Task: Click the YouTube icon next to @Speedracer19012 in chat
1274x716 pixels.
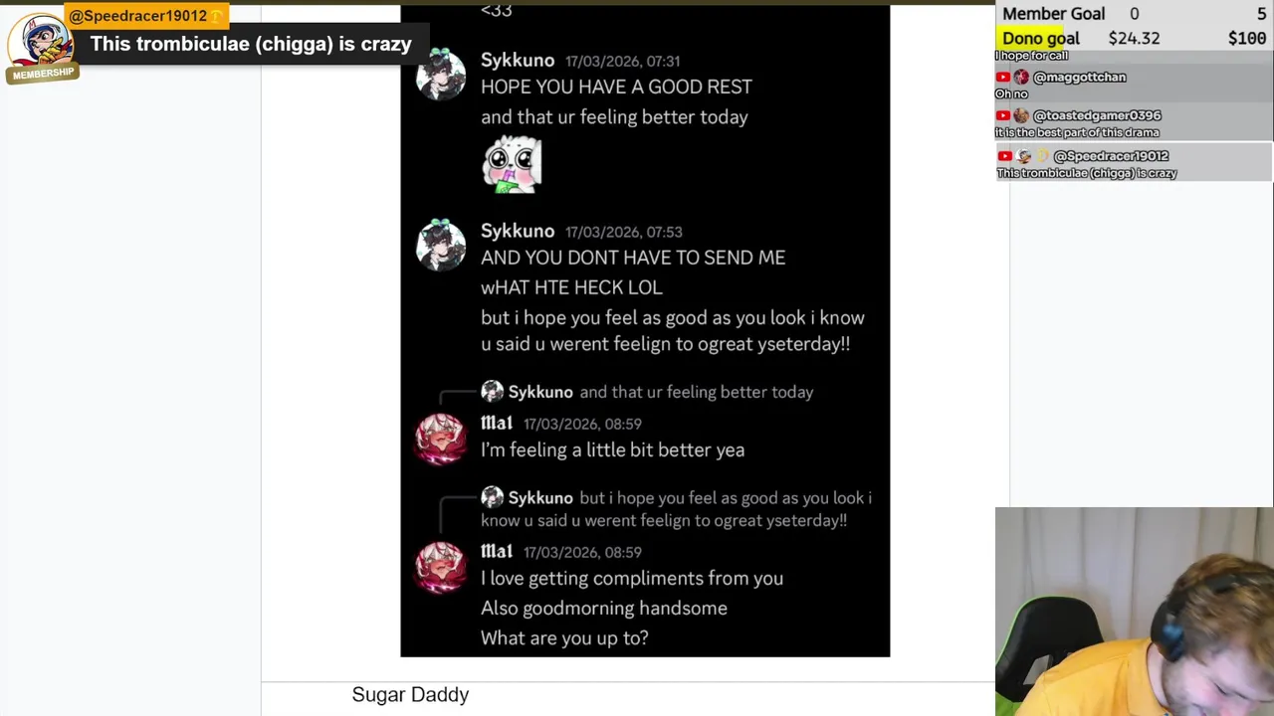Action: coord(1004,156)
